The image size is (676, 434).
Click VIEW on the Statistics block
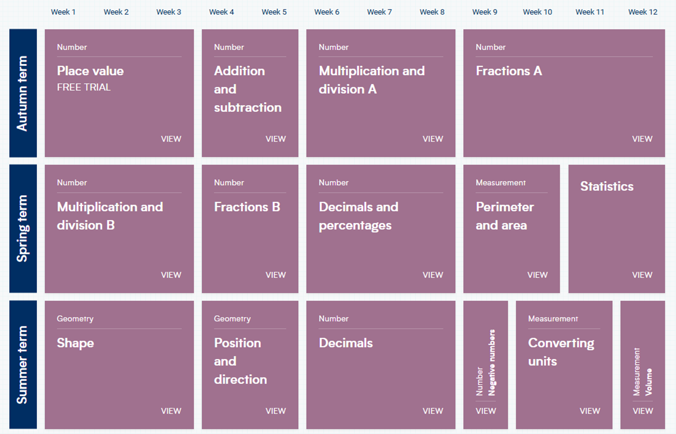point(642,275)
